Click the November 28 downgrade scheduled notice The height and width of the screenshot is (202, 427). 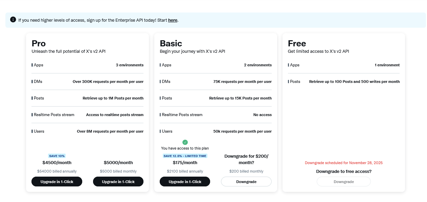pyautogui.click(x=343, y=163)
